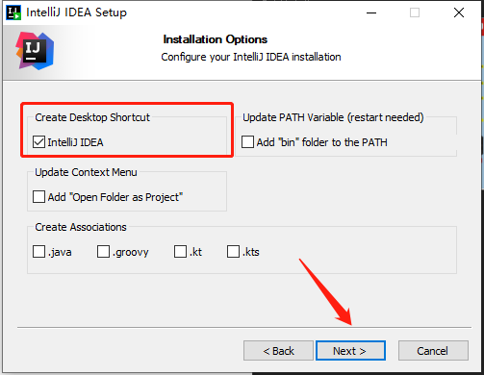This screenshot has height=375, width=484.
Task: Click the grayed-out maximize window button
Action: (415, 12)
